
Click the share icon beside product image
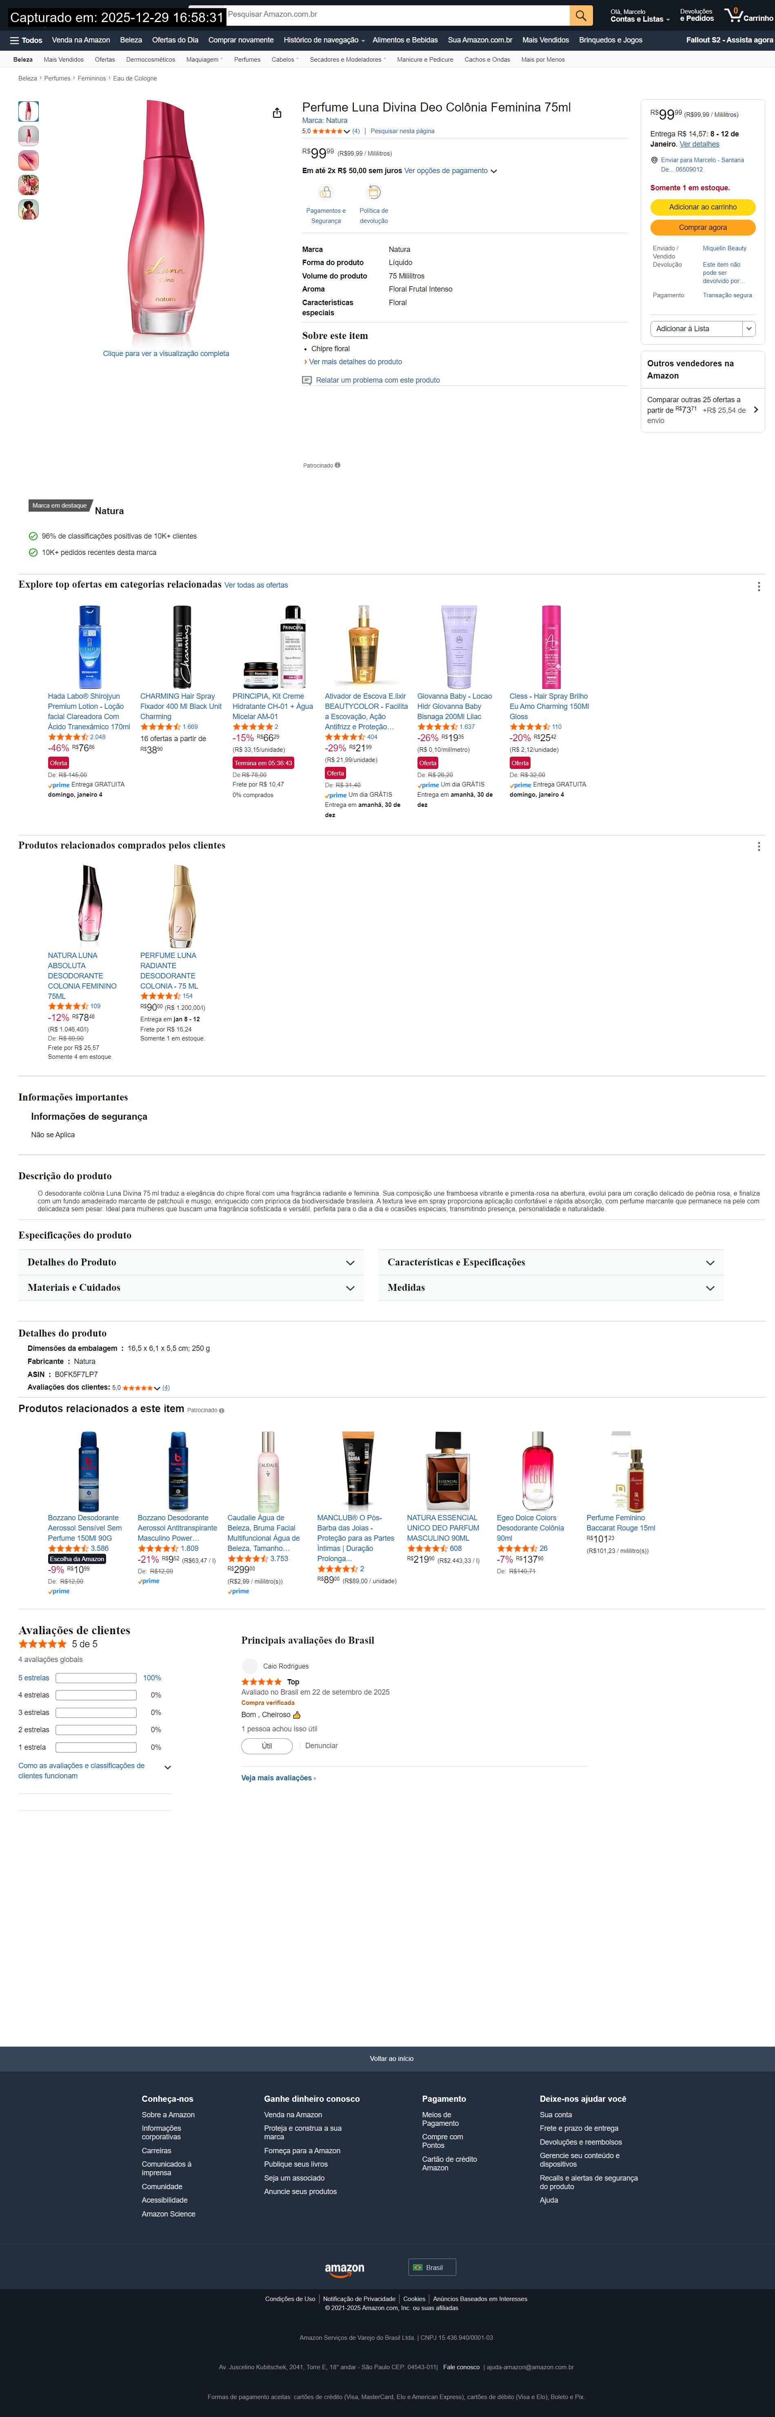(x=277, y=113)
